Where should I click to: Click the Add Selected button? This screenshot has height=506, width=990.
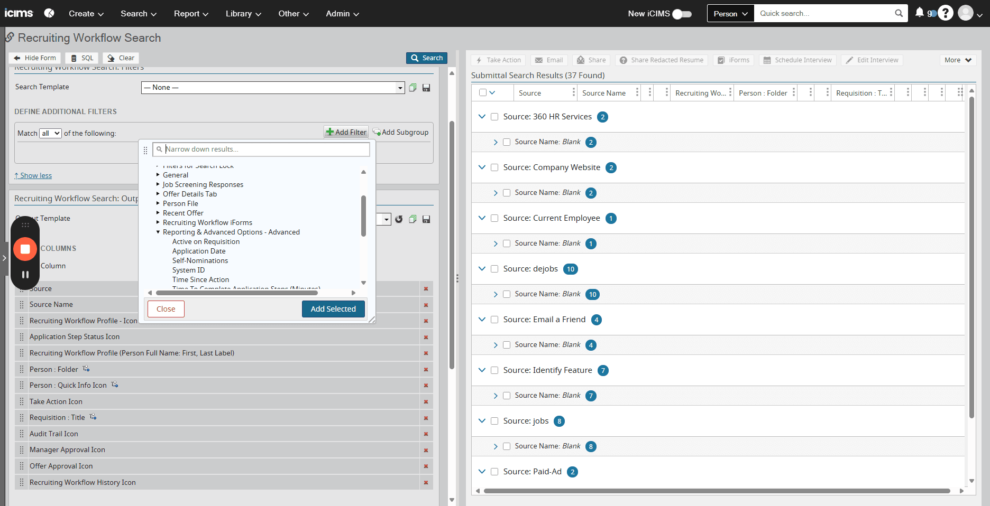click(333, 309)
